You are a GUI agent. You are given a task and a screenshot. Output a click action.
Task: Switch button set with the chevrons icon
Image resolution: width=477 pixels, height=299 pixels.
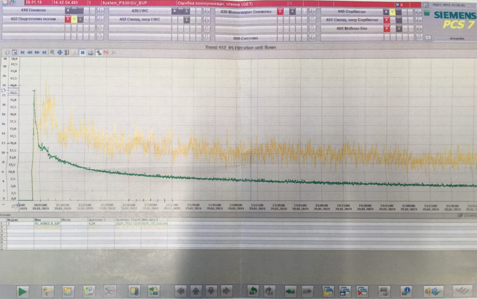click(x=462, y=292)
